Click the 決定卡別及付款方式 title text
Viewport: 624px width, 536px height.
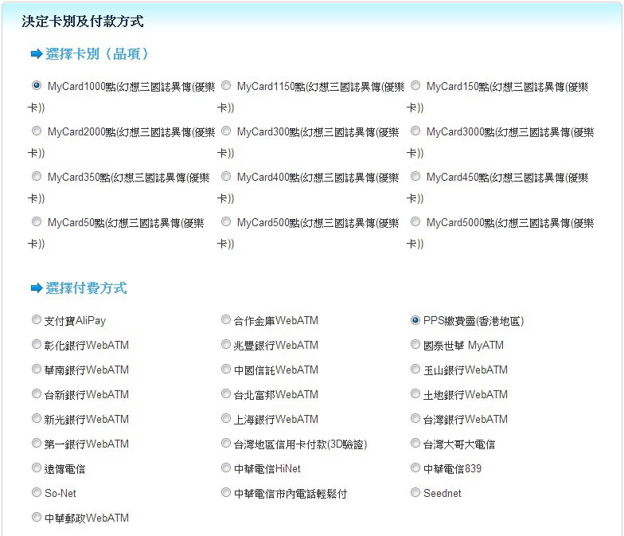(x=83, y=21)
